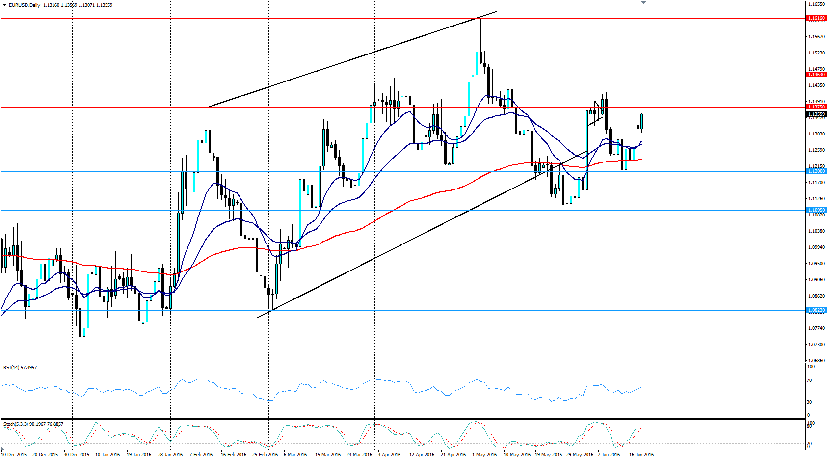Click the RSI(14) 57.3957 indicator label

pyautogui.click(x=20, y=368)
